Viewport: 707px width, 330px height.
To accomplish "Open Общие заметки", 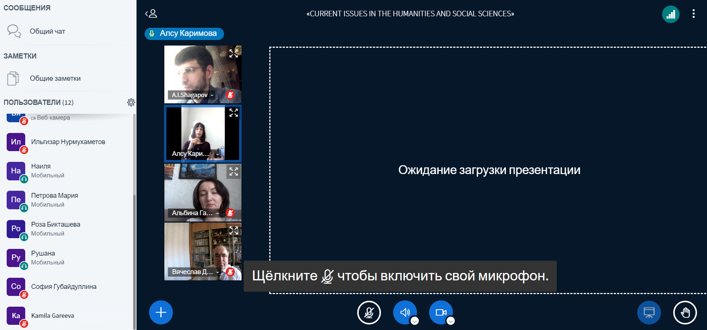I will pos(55,79).
